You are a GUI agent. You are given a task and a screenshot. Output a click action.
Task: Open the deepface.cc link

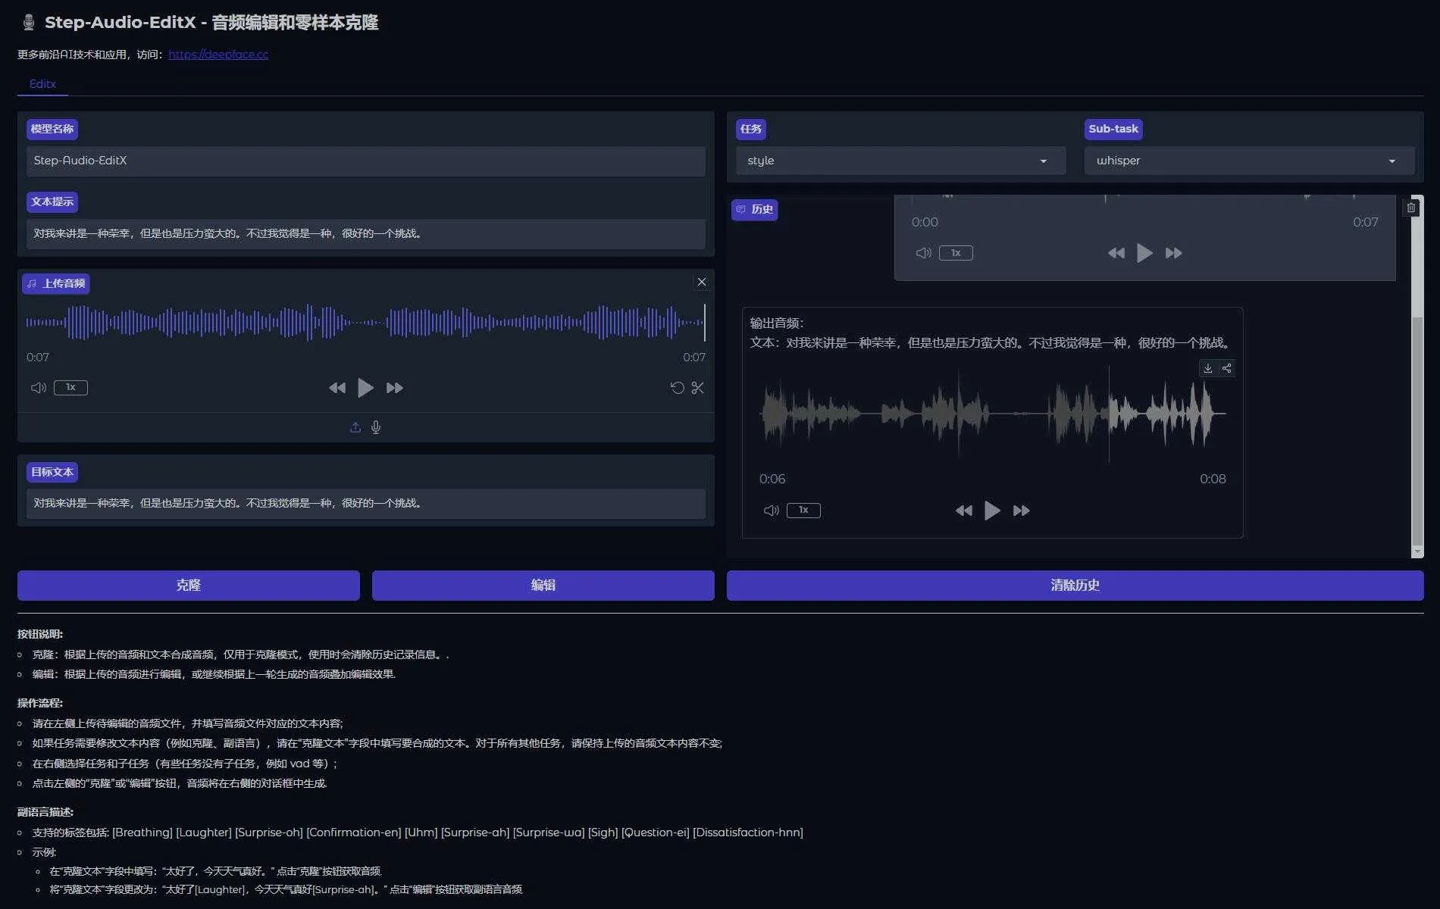pos(218,54)
